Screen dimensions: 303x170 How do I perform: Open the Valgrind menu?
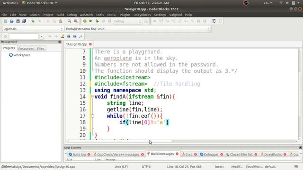click(x=175, y=15)
